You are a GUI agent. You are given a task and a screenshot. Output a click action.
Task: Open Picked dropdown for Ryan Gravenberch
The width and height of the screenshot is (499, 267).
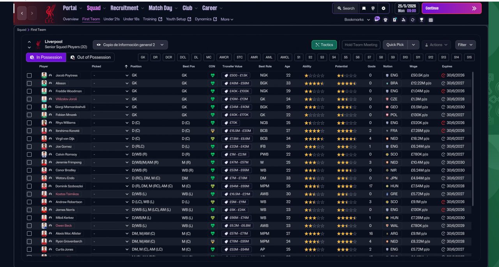[x=110, y=242]
